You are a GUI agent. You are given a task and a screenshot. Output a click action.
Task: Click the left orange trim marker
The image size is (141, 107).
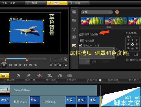[x=5, y=60]
